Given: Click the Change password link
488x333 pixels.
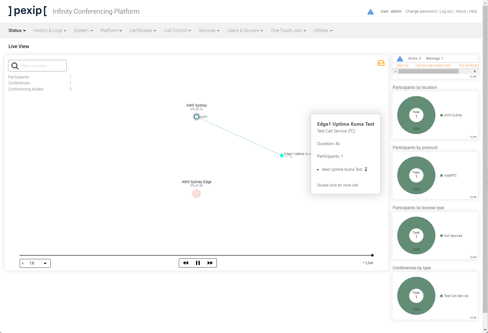Looking at the screenshot, I should [x=421, y=11].
